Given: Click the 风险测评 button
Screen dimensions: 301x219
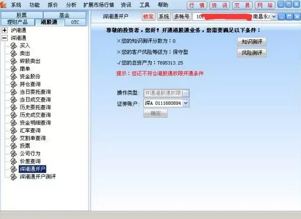Looking at the screenshot, I should click(x=252, y=53).
